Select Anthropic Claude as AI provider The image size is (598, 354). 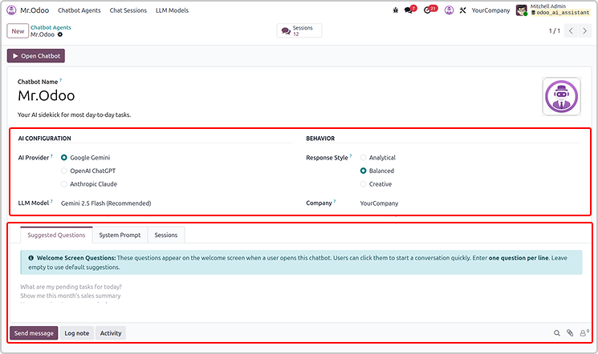[64, 184]
